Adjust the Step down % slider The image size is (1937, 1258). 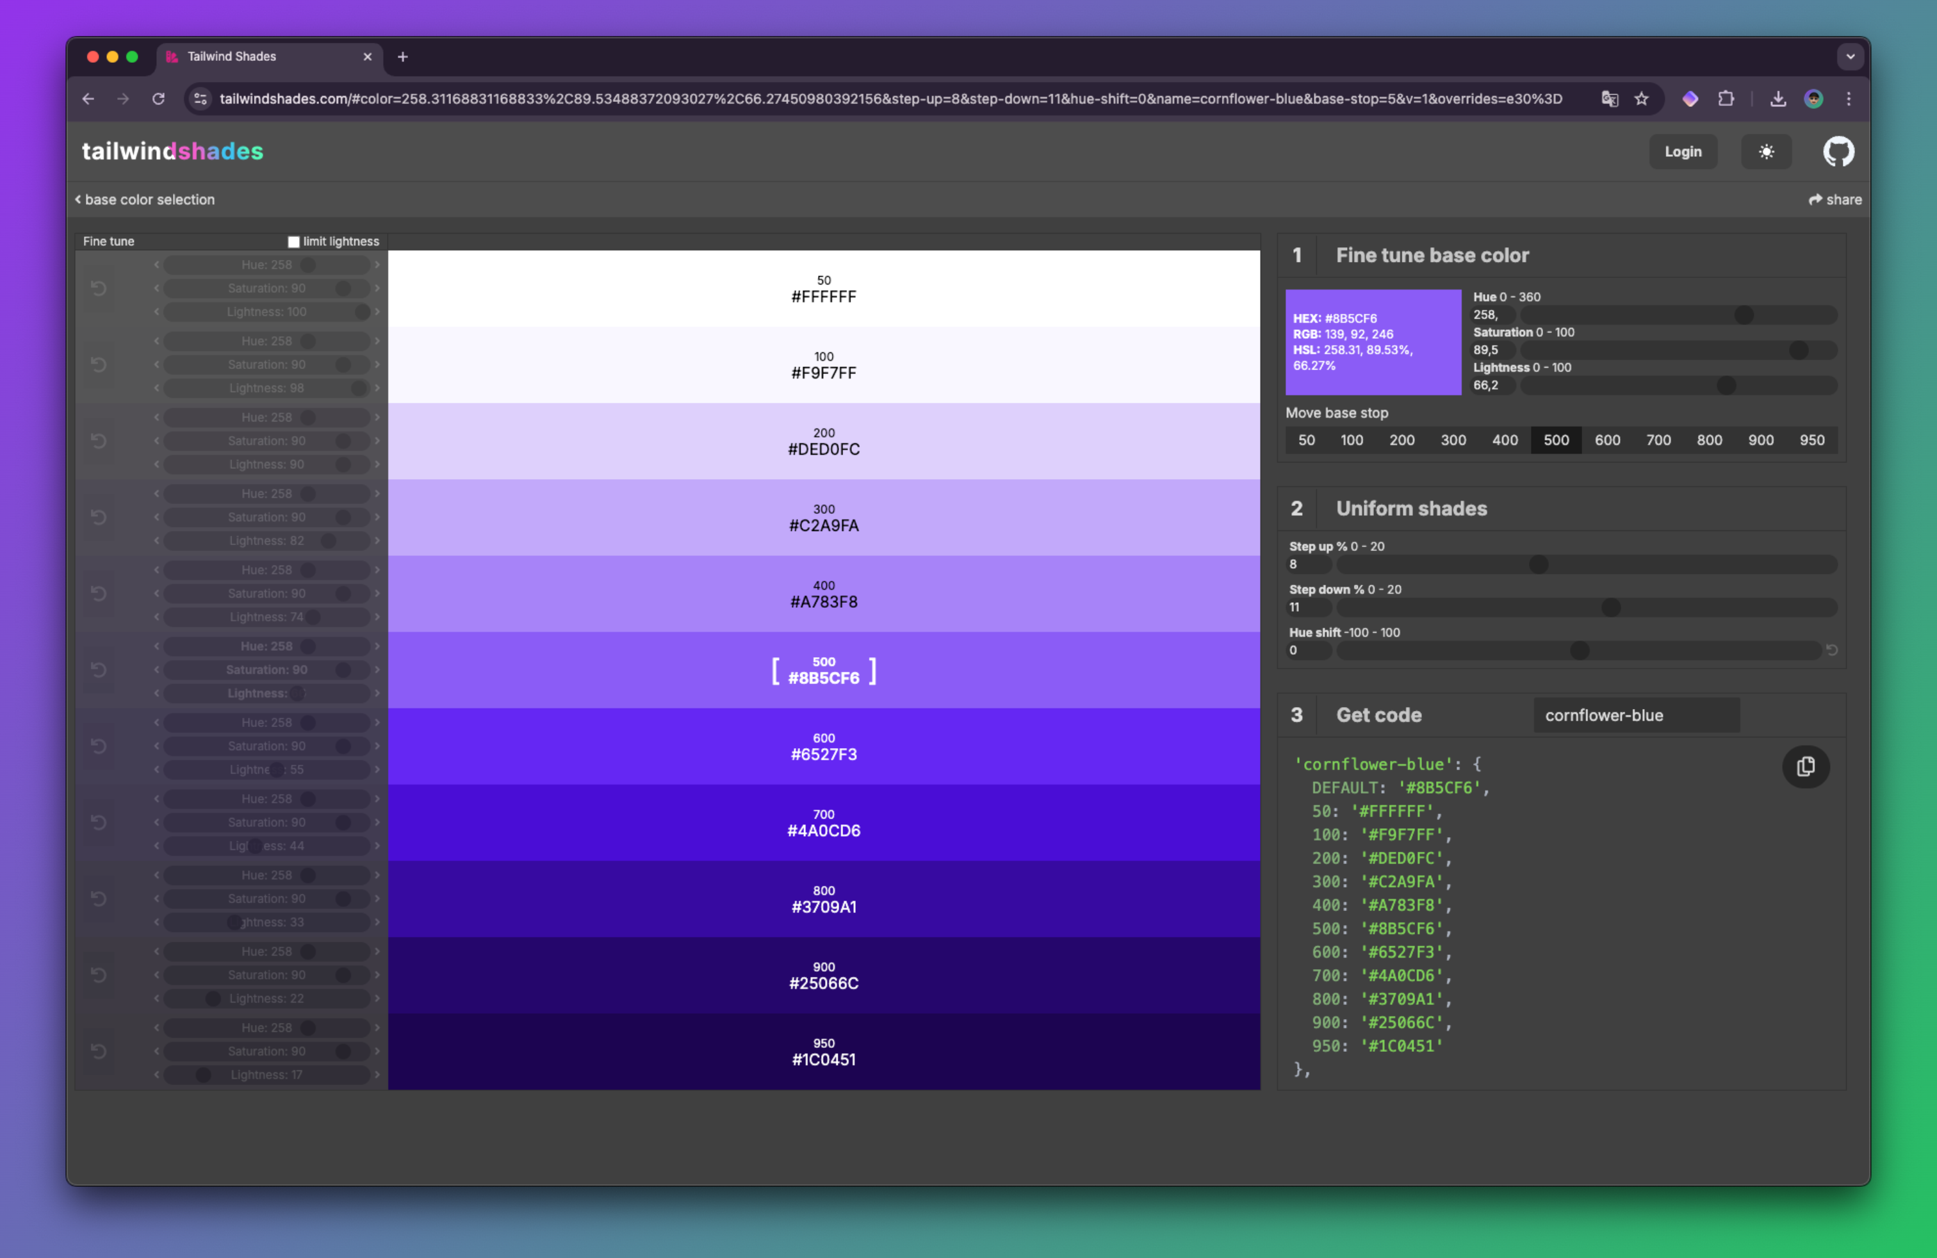(1586, 608)
